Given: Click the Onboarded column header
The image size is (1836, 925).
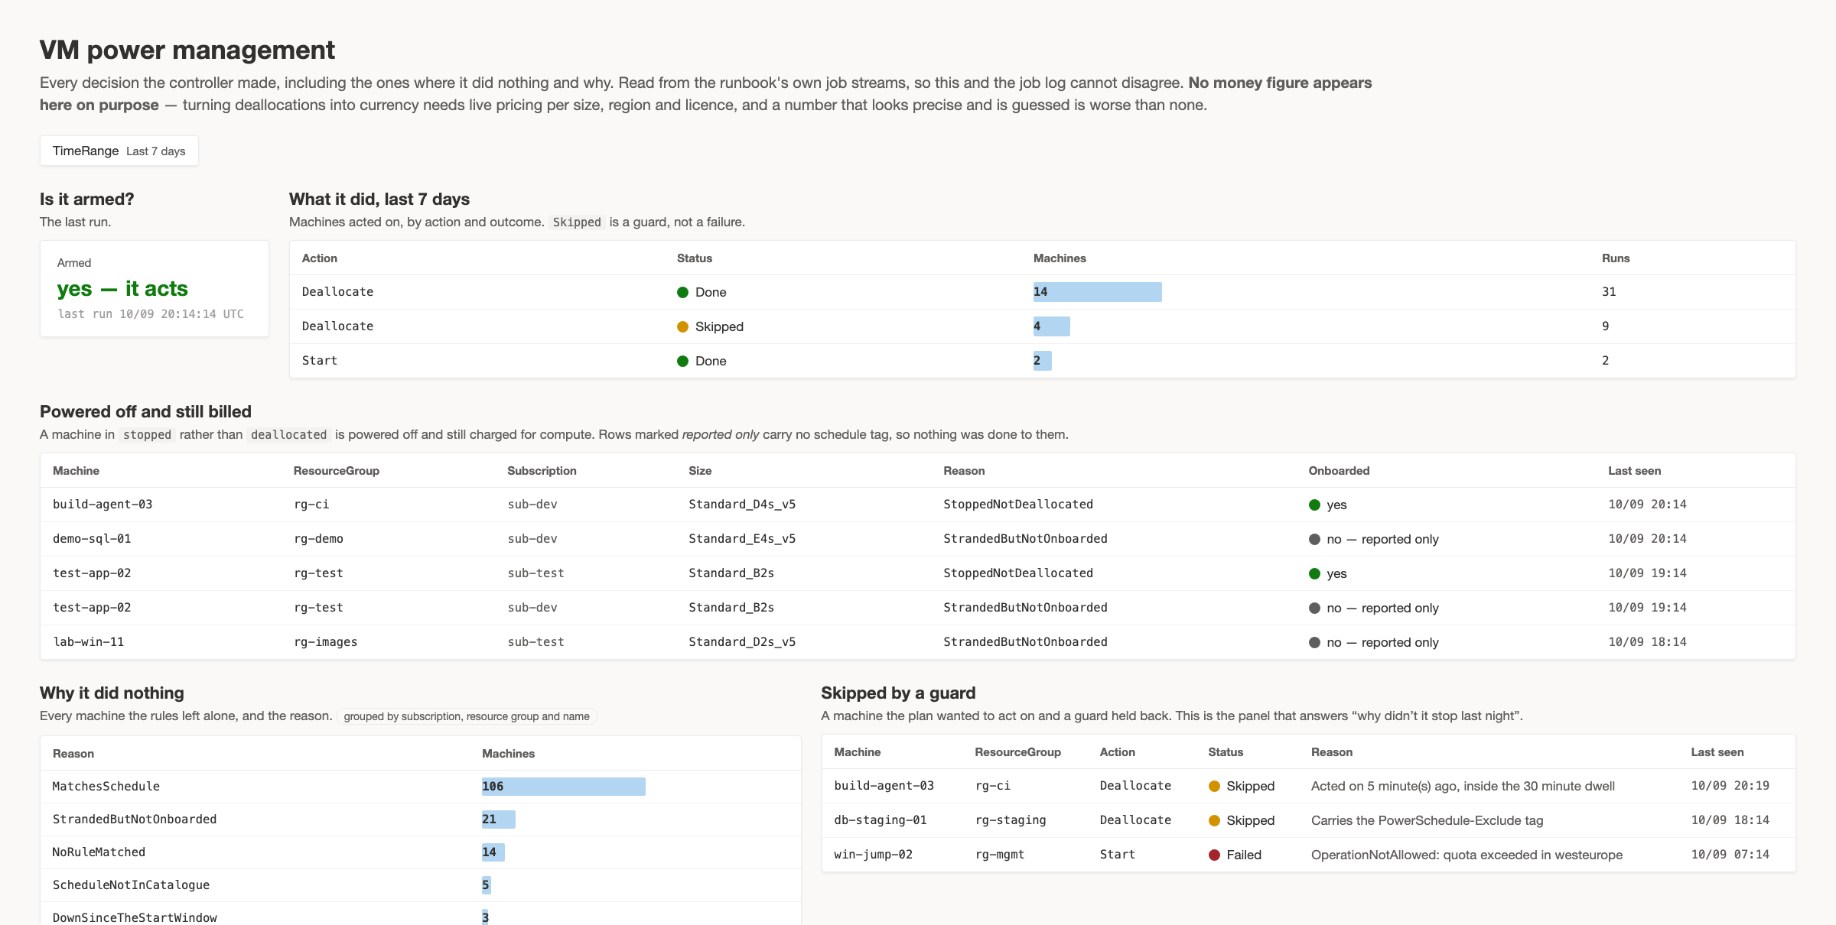Looking at the screenshot, I should [1339, 471].
